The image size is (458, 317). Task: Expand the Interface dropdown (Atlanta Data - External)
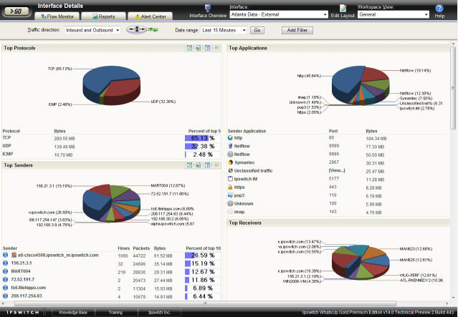coord(279,14)
